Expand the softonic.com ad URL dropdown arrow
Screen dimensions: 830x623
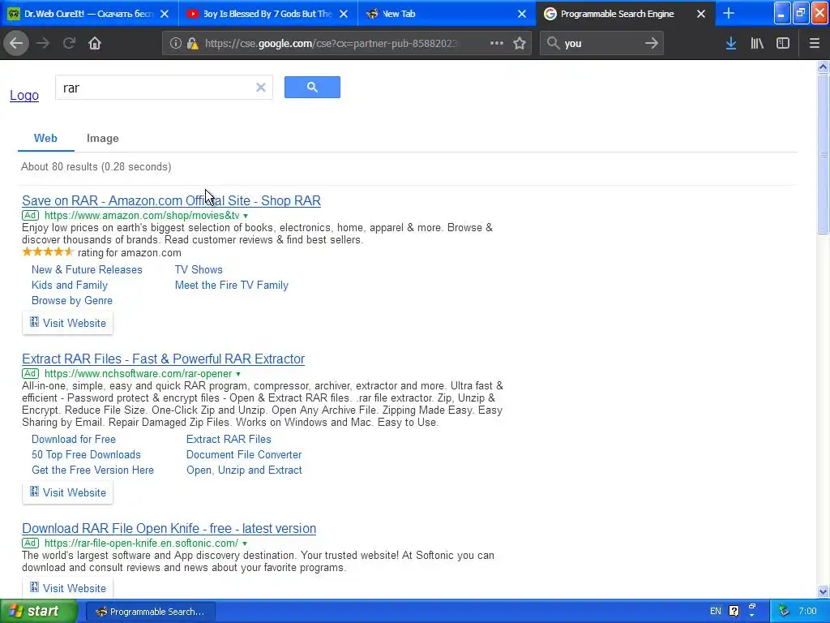pos(245,544)
